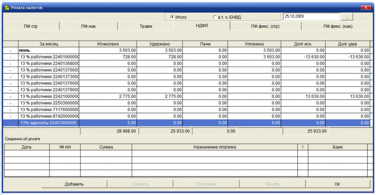Select the 13% адвокаты 22401000000 row
Screen dimensions: 376x195
coord(48,122)
